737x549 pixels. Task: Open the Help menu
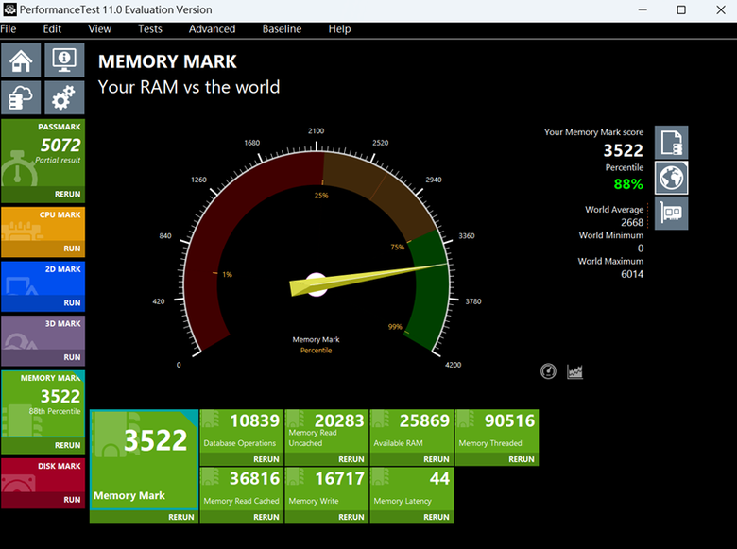[x=339, y=29]
